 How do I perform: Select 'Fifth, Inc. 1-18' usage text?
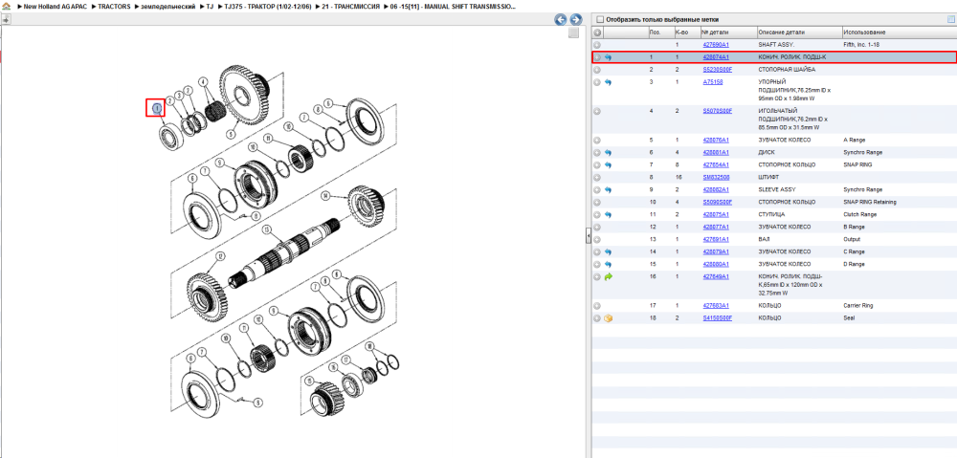coord(861,45)
